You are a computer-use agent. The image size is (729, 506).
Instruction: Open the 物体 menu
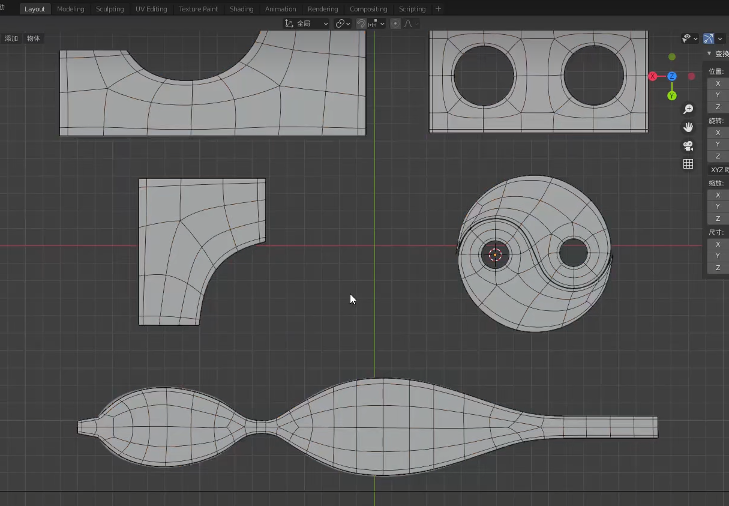pyautogui.click(x=34, y=38)
